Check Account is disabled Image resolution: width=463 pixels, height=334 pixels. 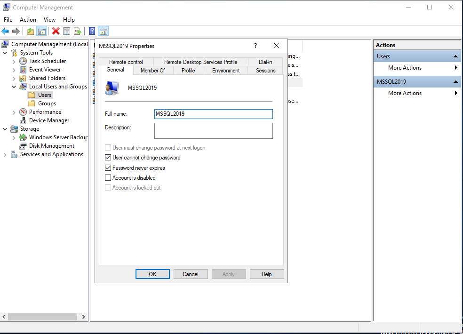pyautogui.click(x=108, y=178)
